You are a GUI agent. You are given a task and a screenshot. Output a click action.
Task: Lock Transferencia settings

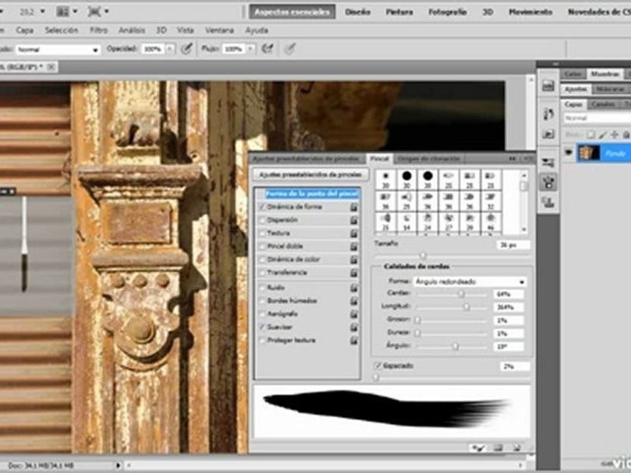point(354,273)
